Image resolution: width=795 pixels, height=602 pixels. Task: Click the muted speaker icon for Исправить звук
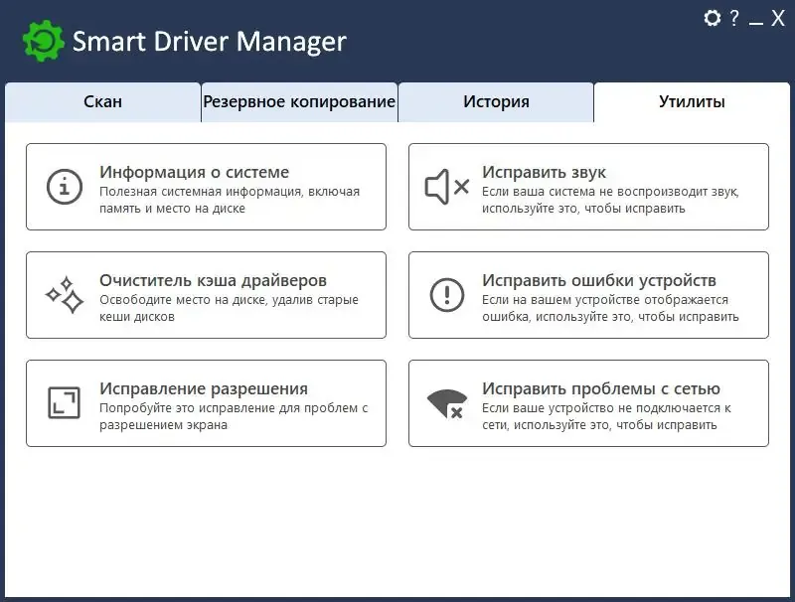444,185
